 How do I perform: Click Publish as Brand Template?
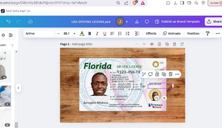(x=177, y=22)
